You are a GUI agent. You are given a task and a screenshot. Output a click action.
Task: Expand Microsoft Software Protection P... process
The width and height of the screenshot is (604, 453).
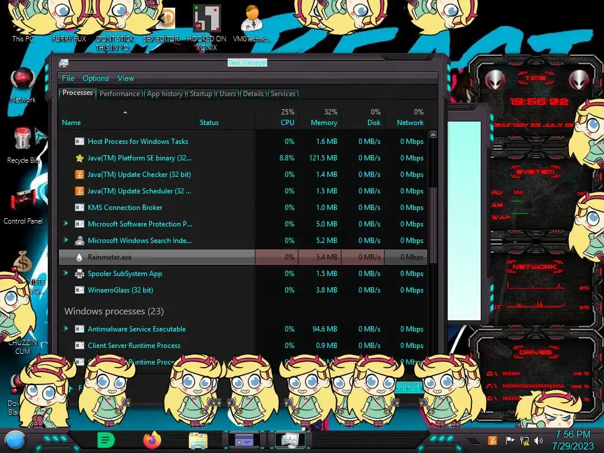coord(65,224)
